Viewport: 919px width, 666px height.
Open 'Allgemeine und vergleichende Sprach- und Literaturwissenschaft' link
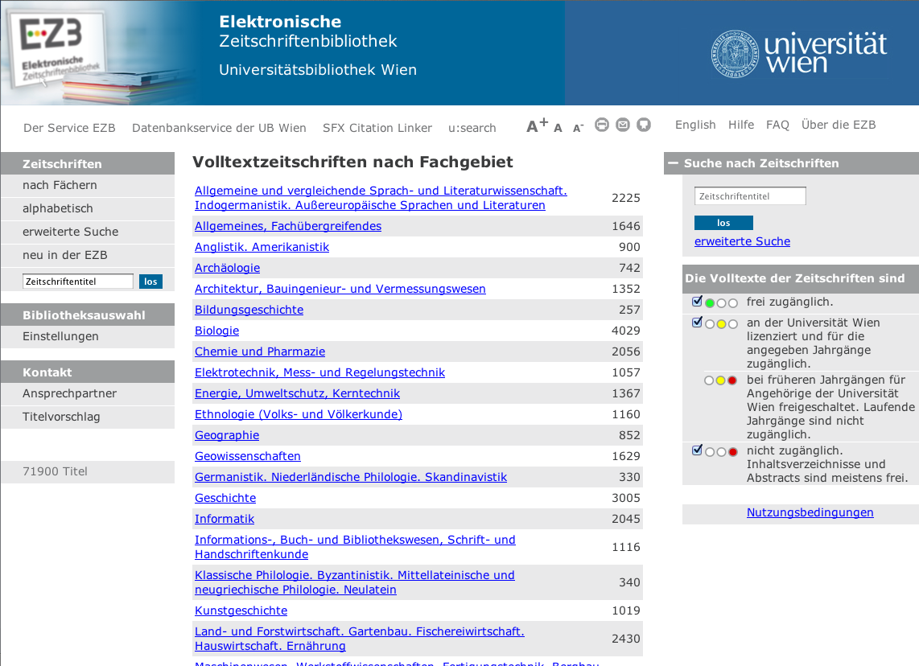click(381, 198)
